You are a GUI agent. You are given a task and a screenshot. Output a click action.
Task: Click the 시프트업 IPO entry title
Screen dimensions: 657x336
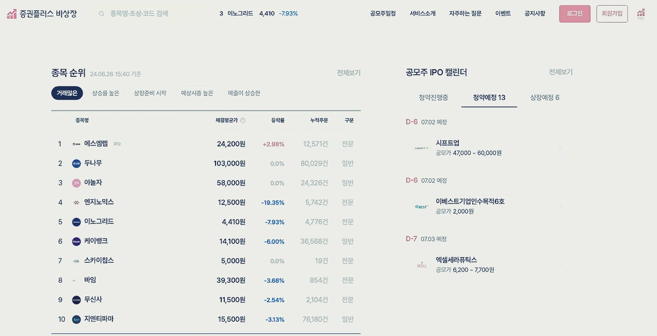[x=448, y=143]
